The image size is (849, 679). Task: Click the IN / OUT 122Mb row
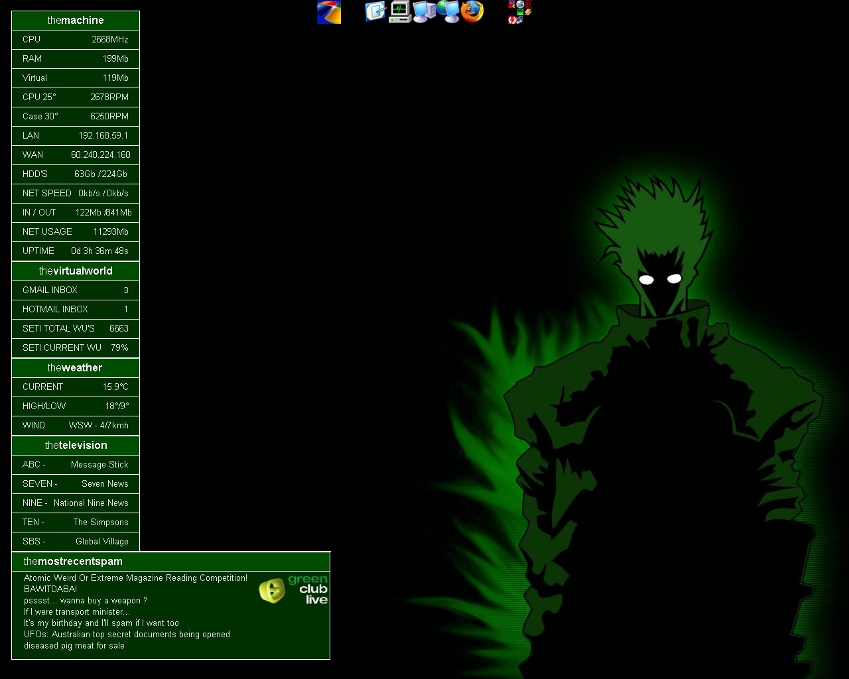[x=76, y=213]
